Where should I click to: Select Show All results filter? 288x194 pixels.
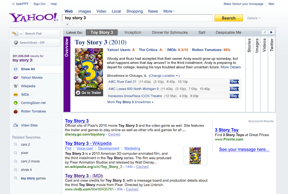tap(28, 69)
